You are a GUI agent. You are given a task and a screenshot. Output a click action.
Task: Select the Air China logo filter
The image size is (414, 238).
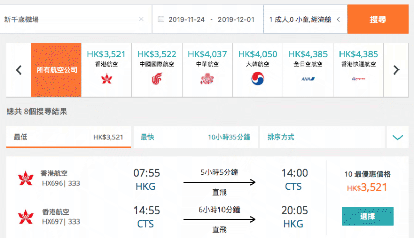pyautogui.click(x=157, y=79)
